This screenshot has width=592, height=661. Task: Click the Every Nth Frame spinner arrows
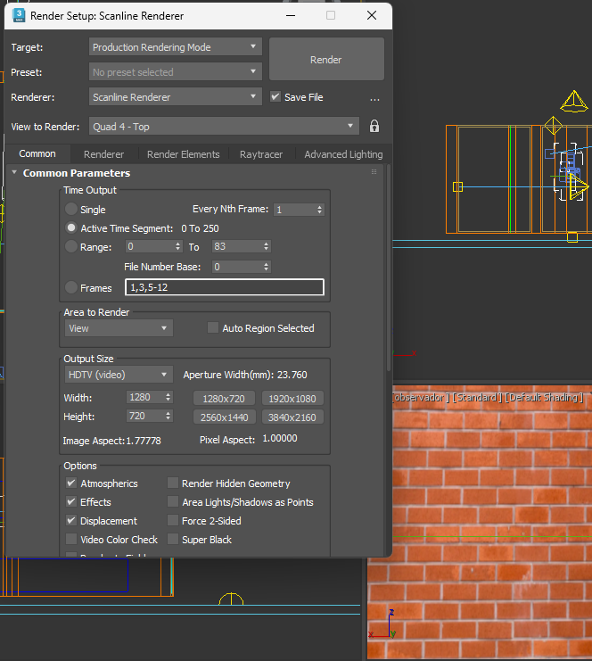(319, 210)
